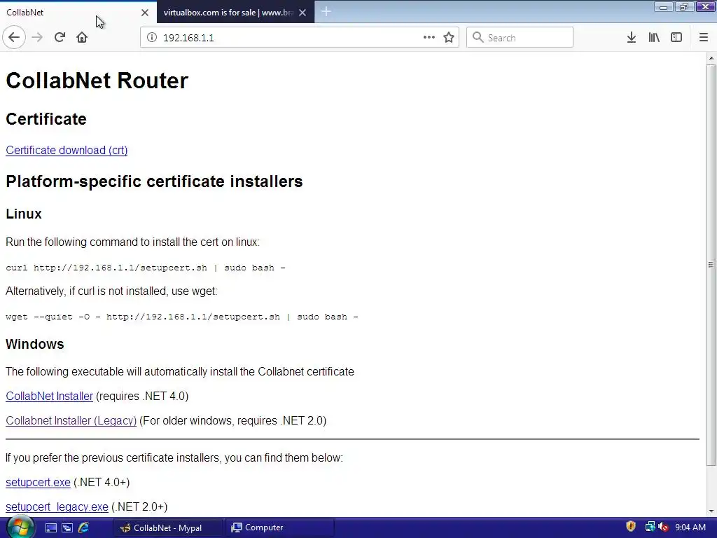The width and height of the screenshot is (717, 538).
Task: Open the Collabnet Installer (Legacy) link
Action: tap(71, 420)
